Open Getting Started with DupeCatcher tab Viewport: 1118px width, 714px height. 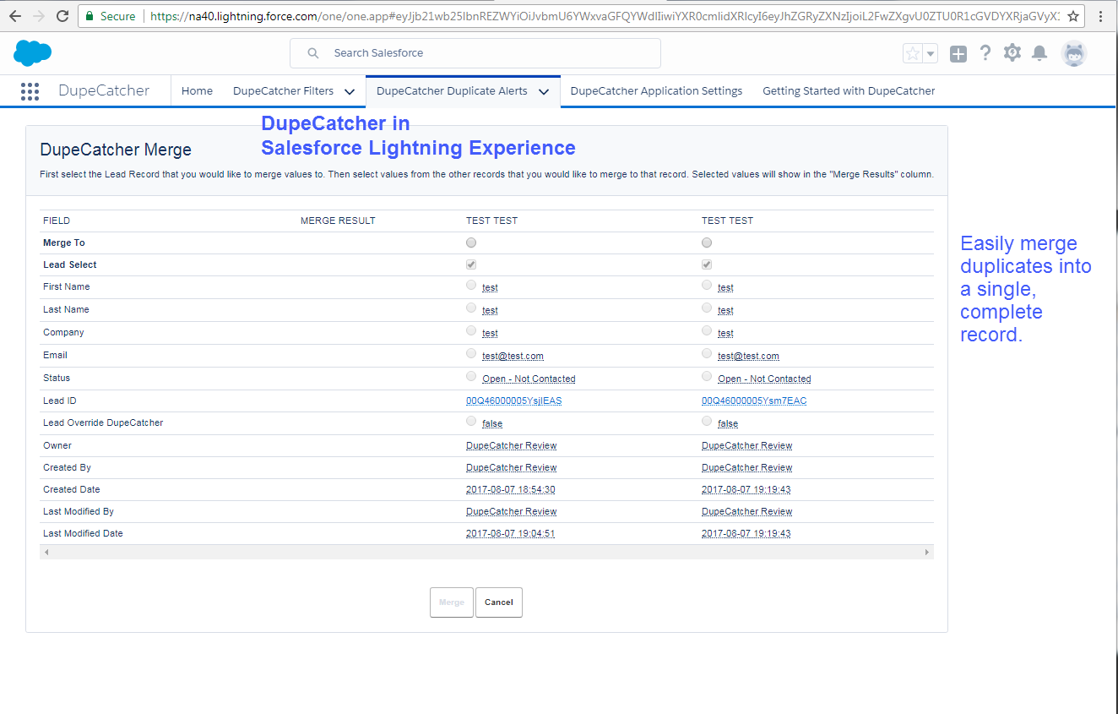pos(849,91)
